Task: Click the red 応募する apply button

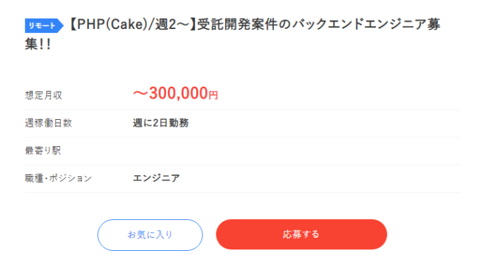Action: click(x=302, y=234)
